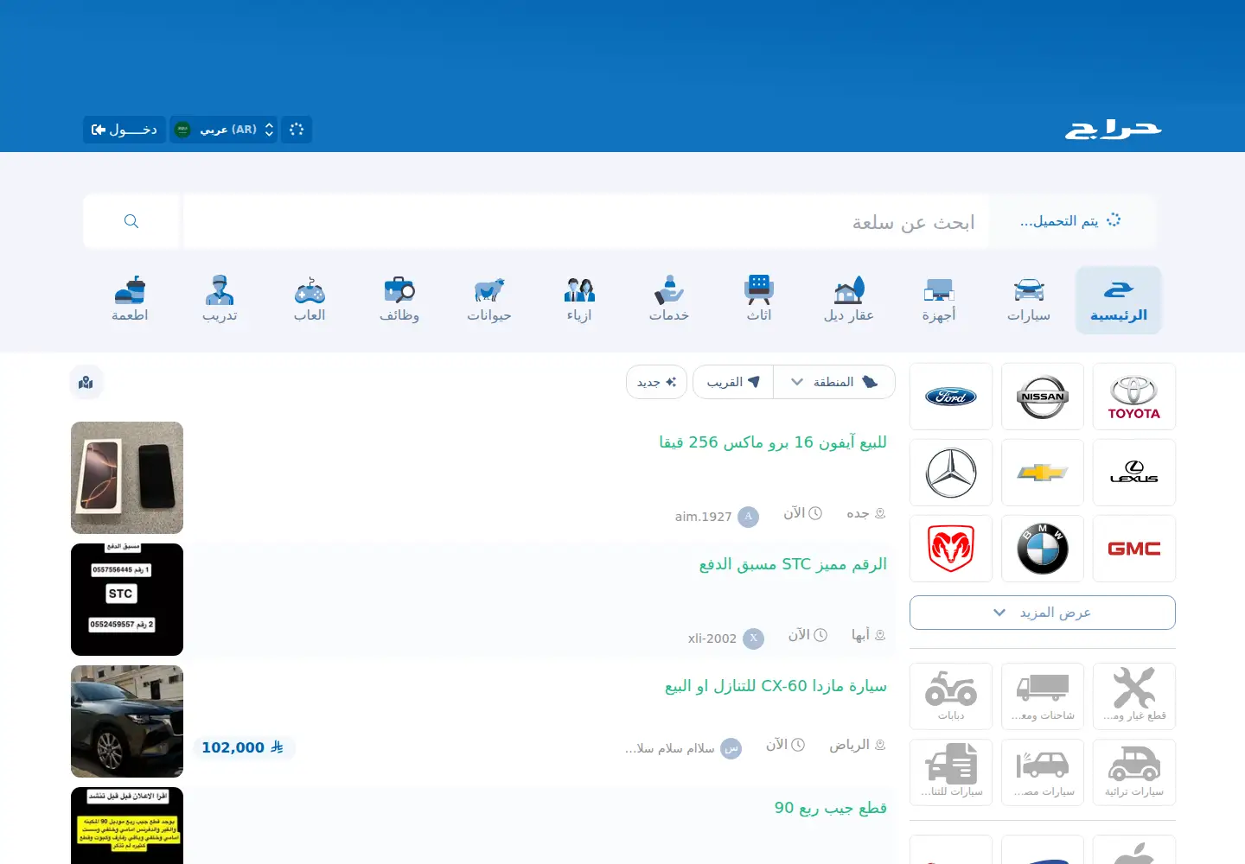Click city tag جده

pos(866,513)
